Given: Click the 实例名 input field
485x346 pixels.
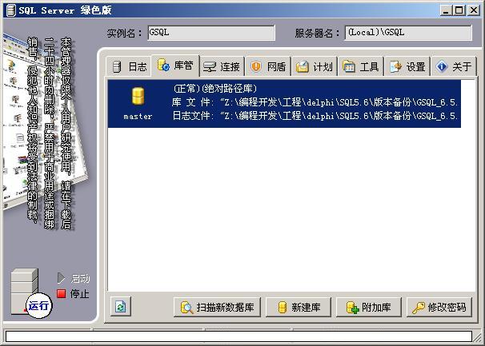Looking at the screenshot, I should pos(211,33).
